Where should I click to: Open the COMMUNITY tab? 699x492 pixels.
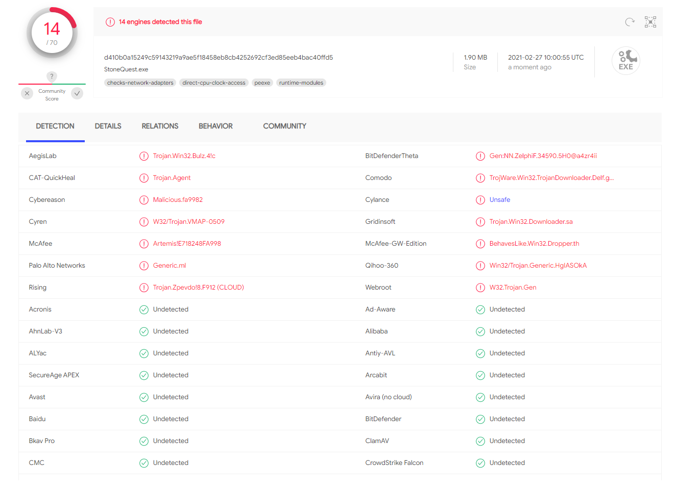coord(284,126)
